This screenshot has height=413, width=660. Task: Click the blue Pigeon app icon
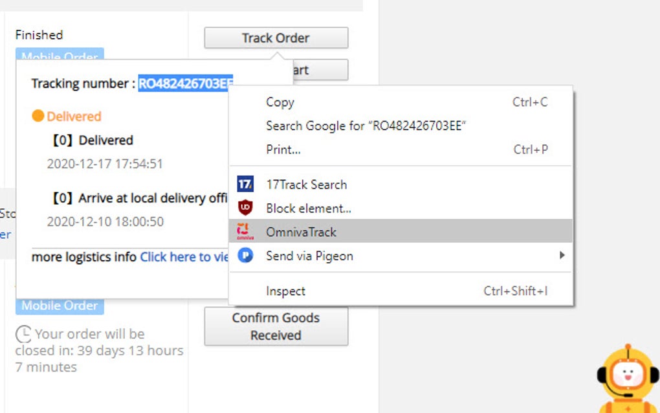pos(246,256)
